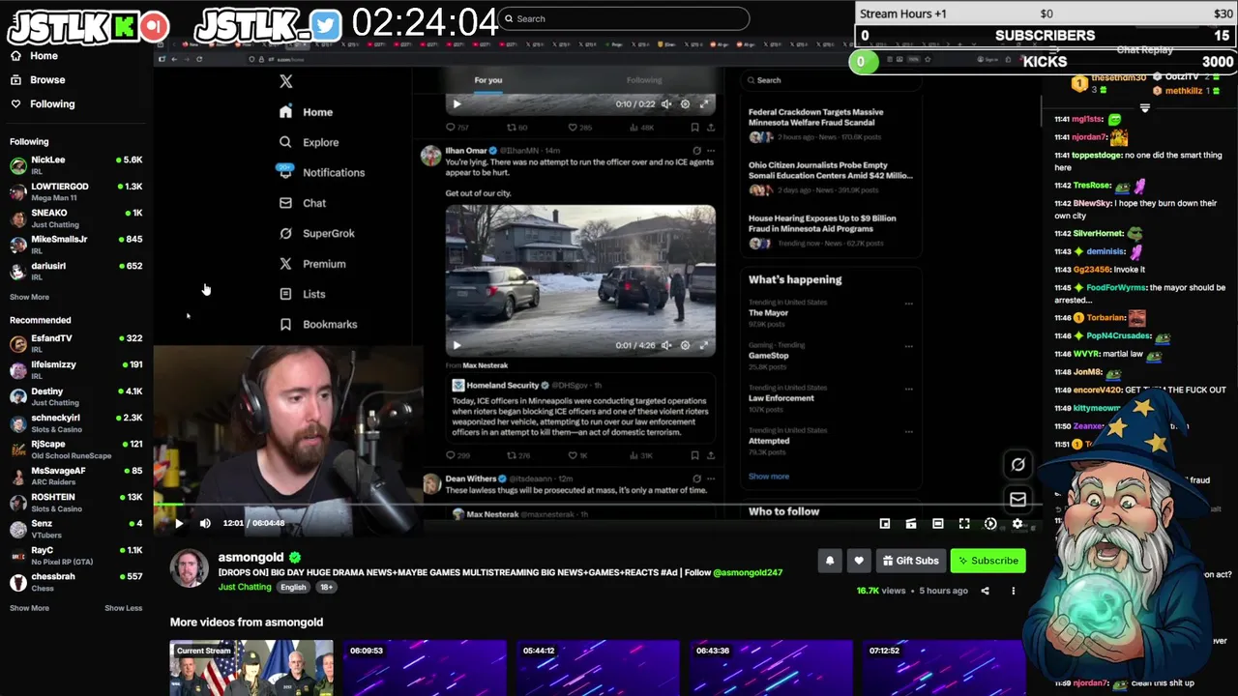This screenshot has height=696, width=1238.
Task: Open the Current Stream video thumbnail
Action: (251, 668)
